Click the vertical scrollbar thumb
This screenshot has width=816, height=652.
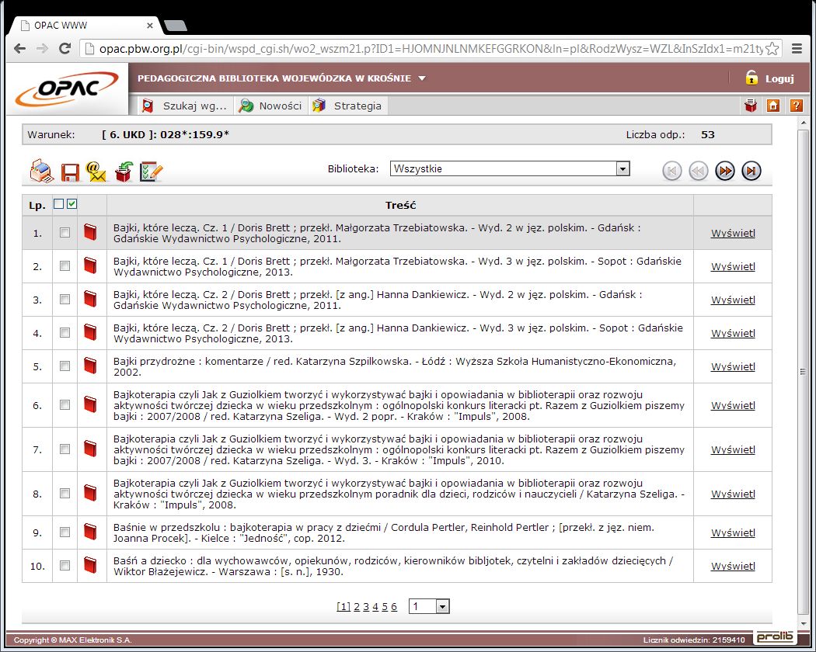[803, 372]
